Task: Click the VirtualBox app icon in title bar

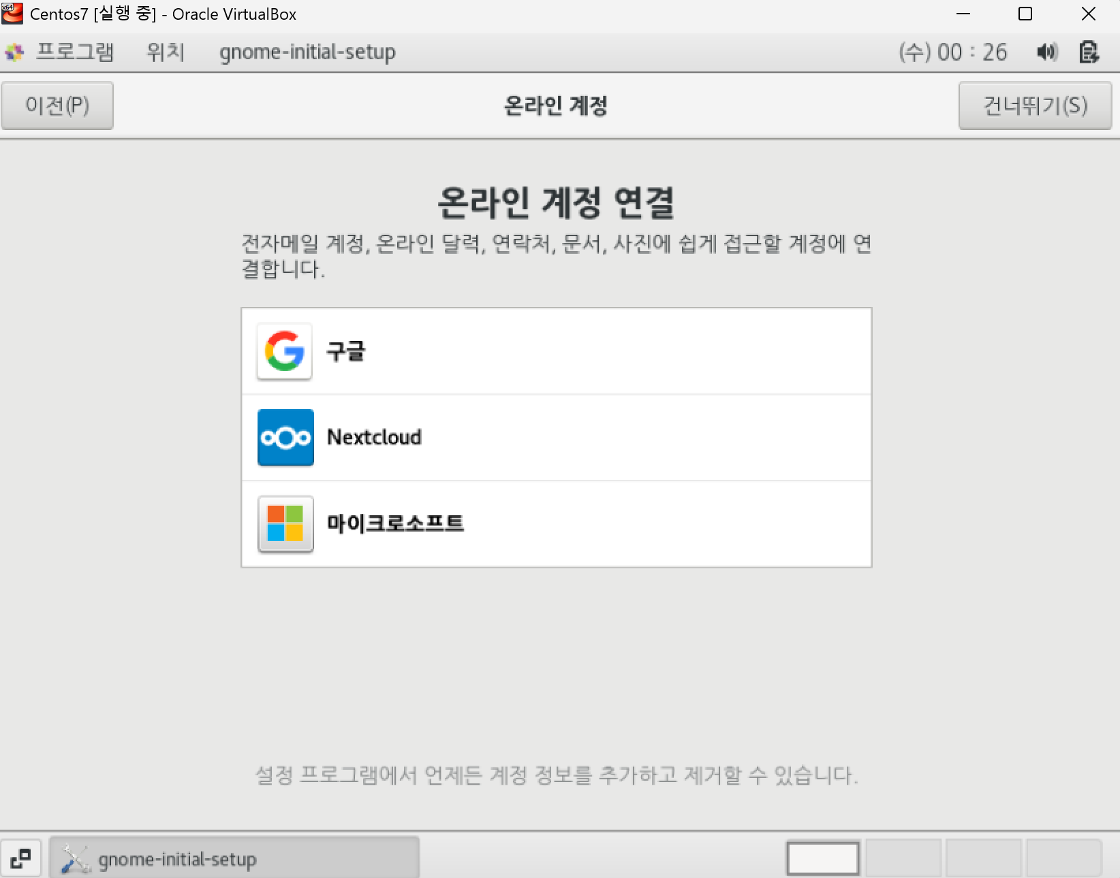Action: (12, 13)
